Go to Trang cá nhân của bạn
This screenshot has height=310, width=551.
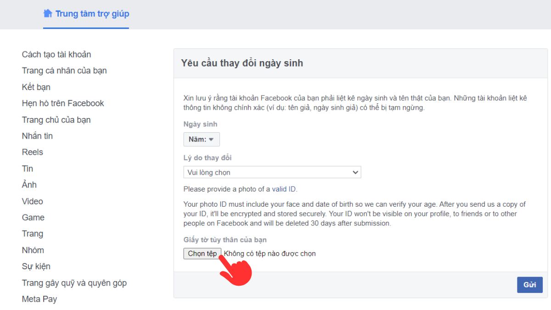click(64, 71)
